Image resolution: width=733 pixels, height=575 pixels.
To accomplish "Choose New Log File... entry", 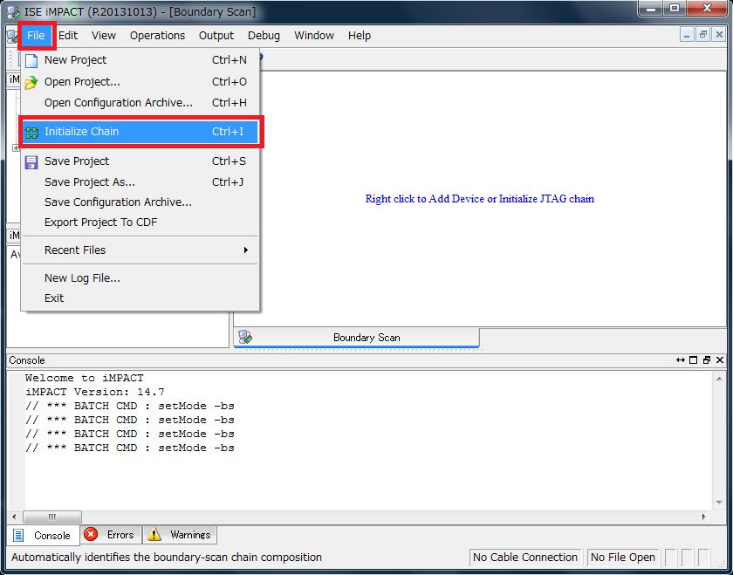I will tap(140, 278).
